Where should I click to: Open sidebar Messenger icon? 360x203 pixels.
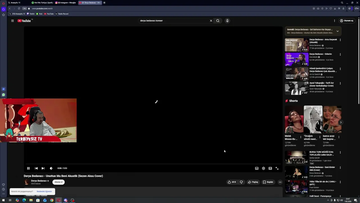3,89
